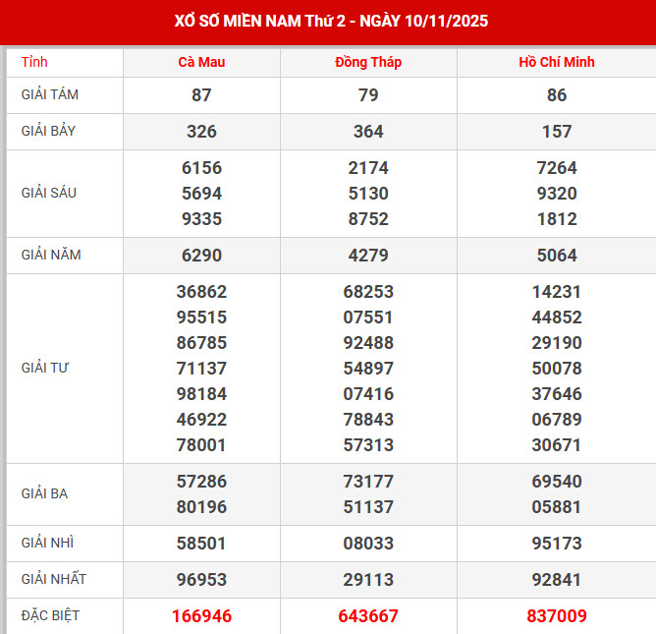The image size is (656, 634).
Task: Select the Giải Nhì row label
Action: click(47, 543)
